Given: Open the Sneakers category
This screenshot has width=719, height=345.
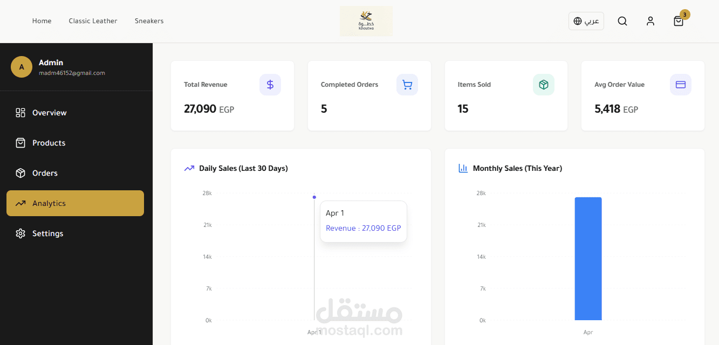Looking at the screenshot, I should 149,21.
